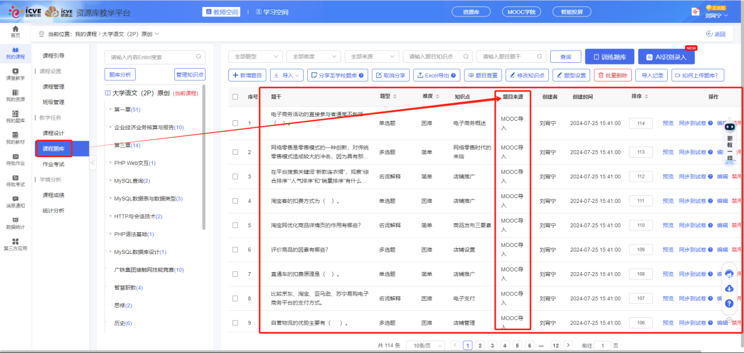Check the checkbox beside 直通车的扣费原理 question

tap(235, 274)
